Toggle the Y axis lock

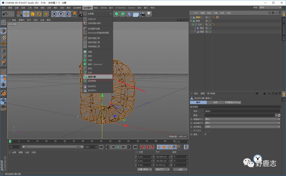point(61,14)
